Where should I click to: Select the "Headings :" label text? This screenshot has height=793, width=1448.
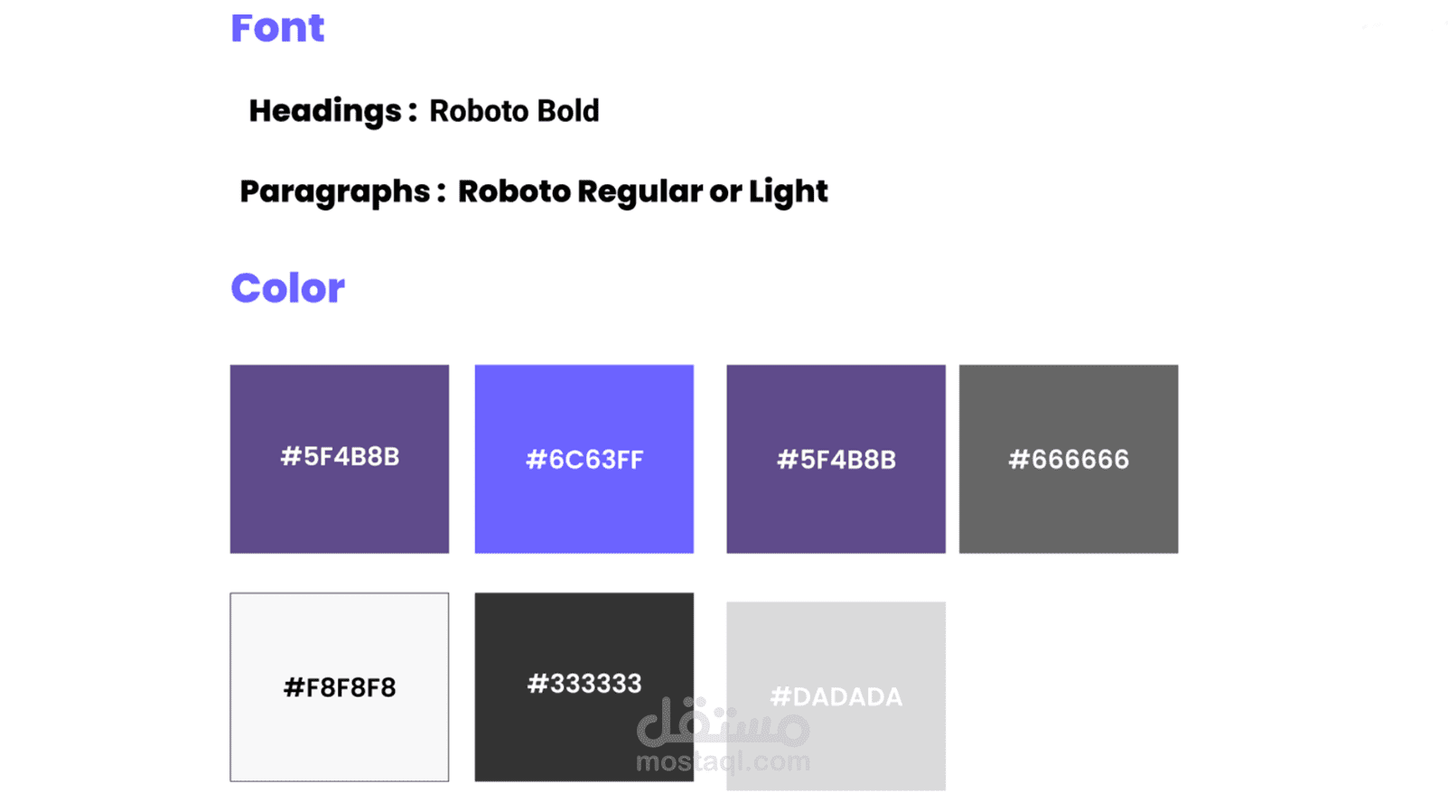click(x=333, y=111)
